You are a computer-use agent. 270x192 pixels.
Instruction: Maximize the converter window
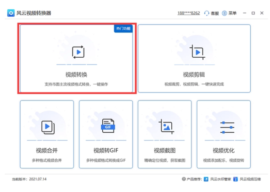tap(253, 13)
